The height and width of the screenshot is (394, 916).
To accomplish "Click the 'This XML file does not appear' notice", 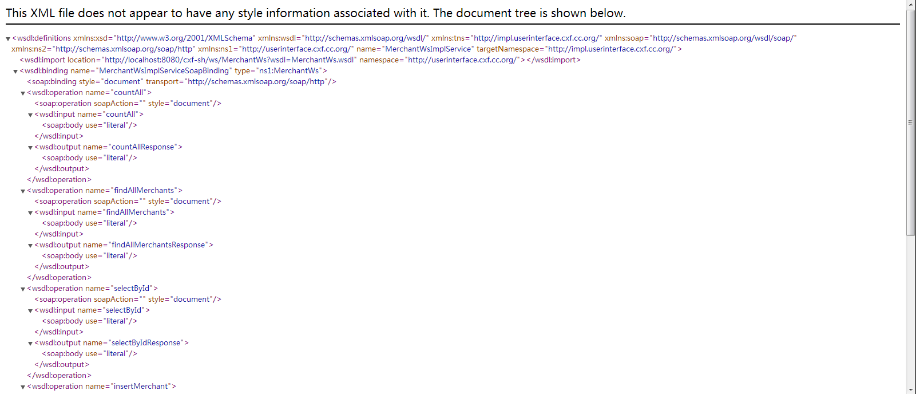I will coord(316,13).
